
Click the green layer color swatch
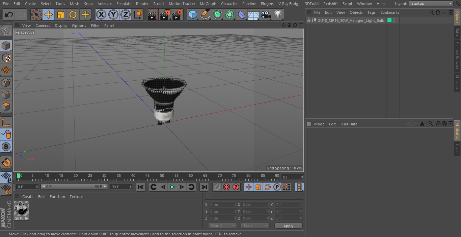click(389, 21)
